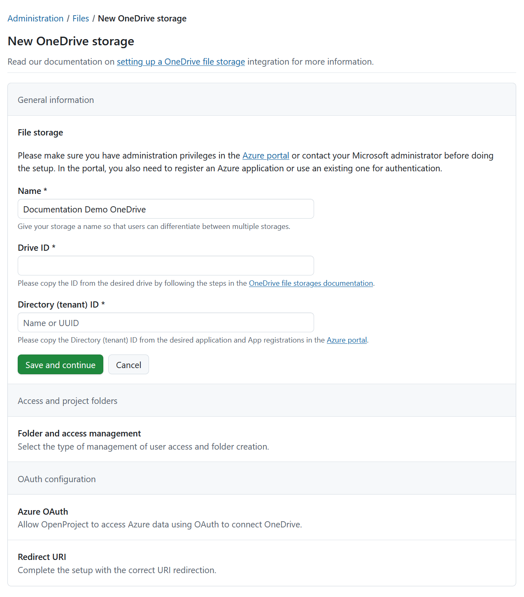This screenshot has height=597, width=524.
Task: Select the Access and project folders section header
Action: pos(68,401)
